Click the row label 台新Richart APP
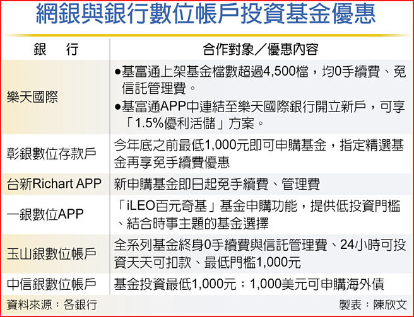This screenshot has height=317, width=414. point(54,184)
